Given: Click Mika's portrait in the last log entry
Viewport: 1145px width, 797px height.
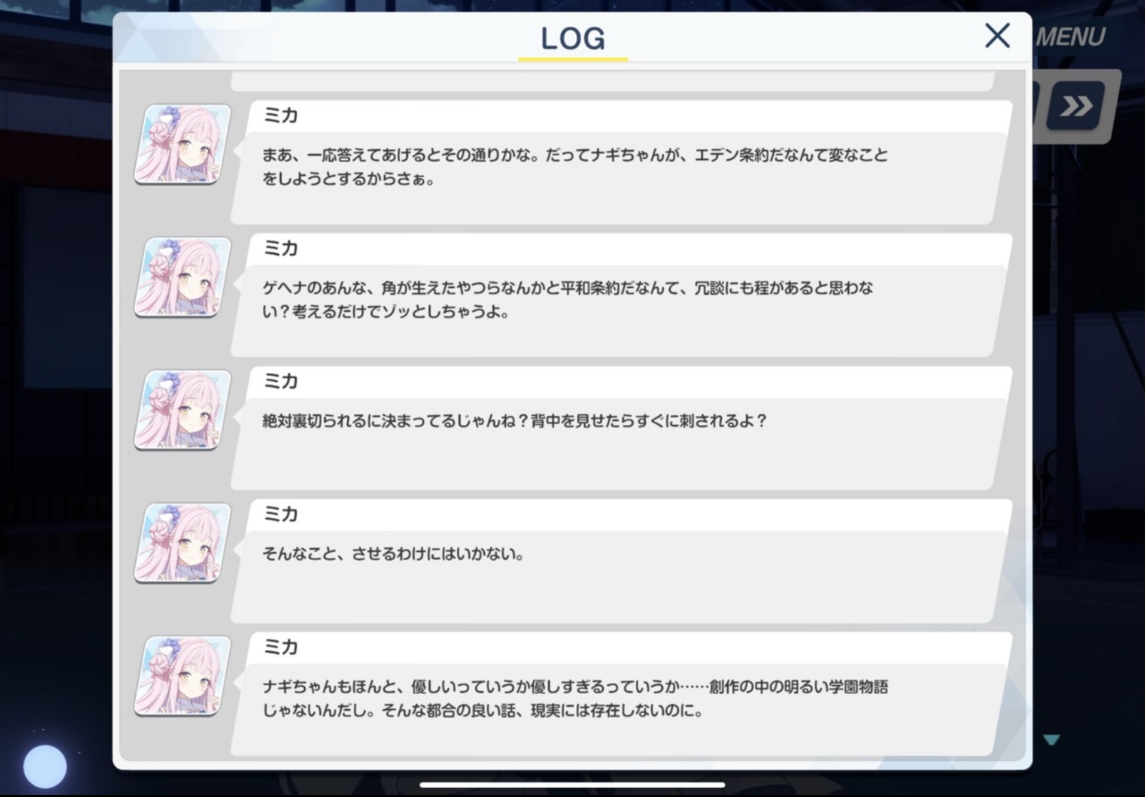Looking at the screenshot, I should click(182, 676).
